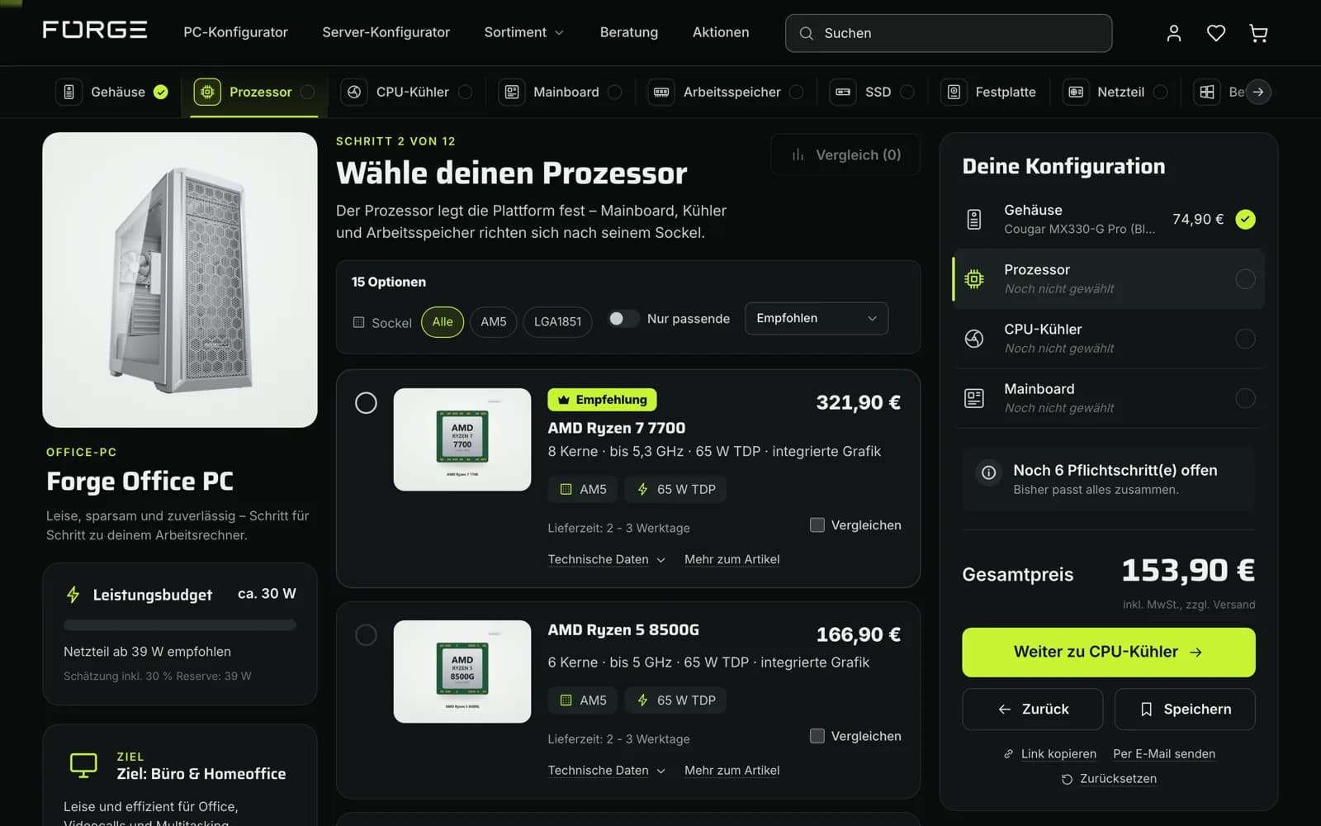The width and height of the screenshot is (1321, 826).
Task: Click the Cougar case product image
Action: (x=180, y=280)
